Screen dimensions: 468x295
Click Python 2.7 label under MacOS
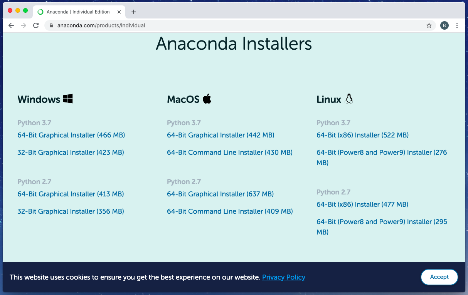click(184, 182)
